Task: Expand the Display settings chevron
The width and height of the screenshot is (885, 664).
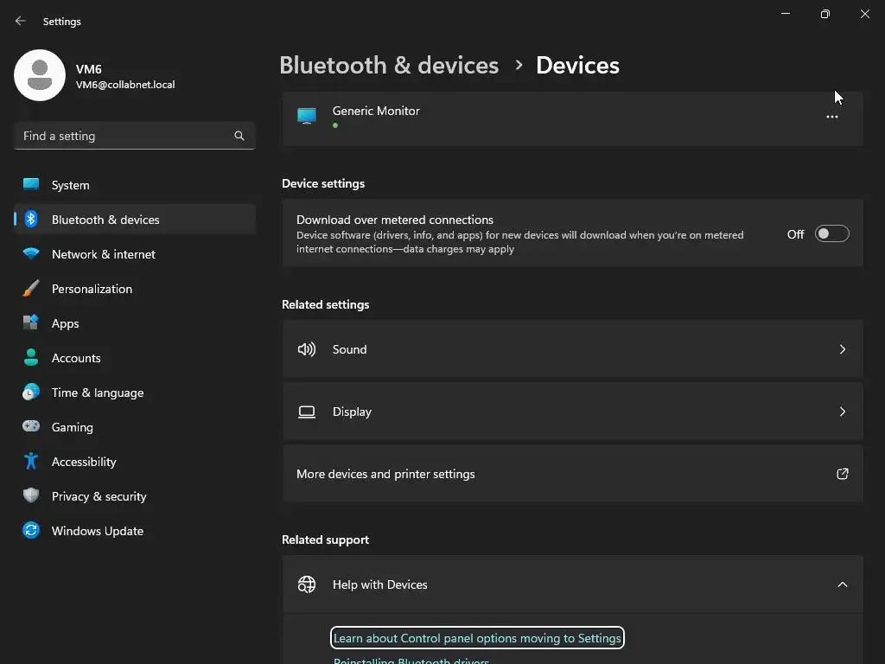Action: 842,412
